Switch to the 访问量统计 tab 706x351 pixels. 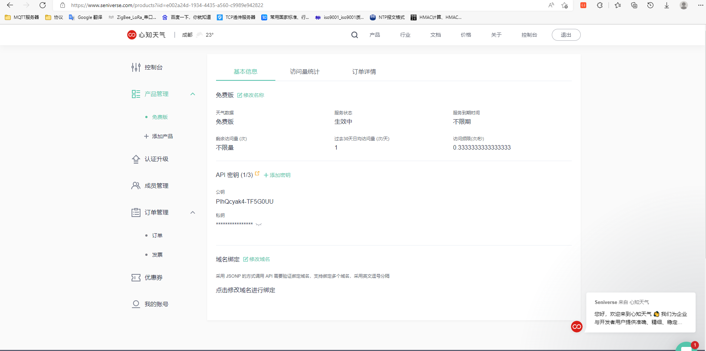click(x=305, y=71)
